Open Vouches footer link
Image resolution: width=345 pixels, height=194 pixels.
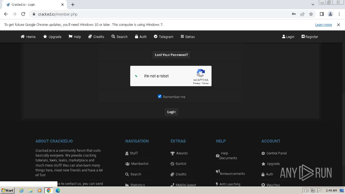click(x=271, y=185)
